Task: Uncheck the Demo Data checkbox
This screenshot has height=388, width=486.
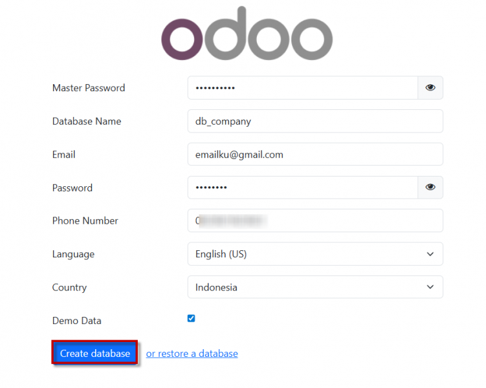Action: [x=192, y=318]
